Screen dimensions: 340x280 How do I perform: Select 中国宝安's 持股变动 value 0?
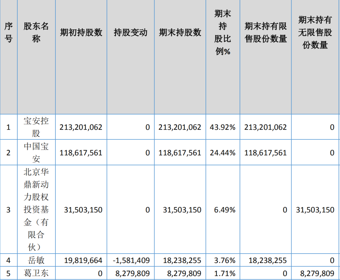pos(148,153)
